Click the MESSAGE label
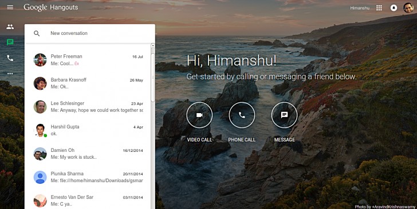 coord(284,140)
